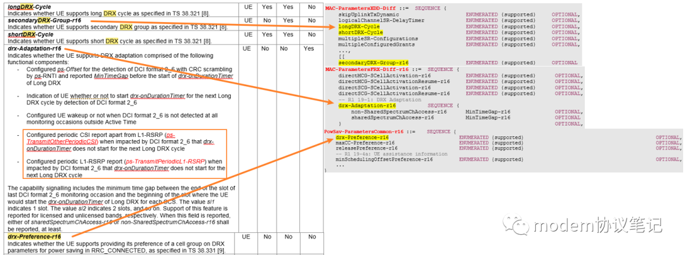Select the 'drx-Adaptation-r16' heading in the table

pos(34,48)
